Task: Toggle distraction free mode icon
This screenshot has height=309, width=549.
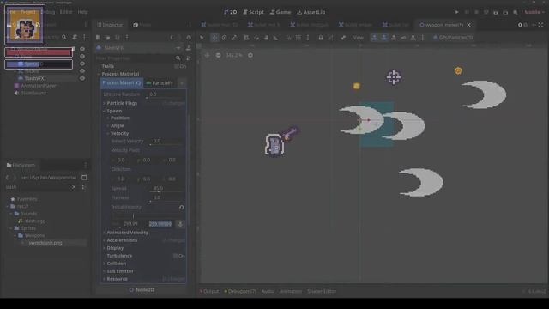Action: tap(541, 25)
